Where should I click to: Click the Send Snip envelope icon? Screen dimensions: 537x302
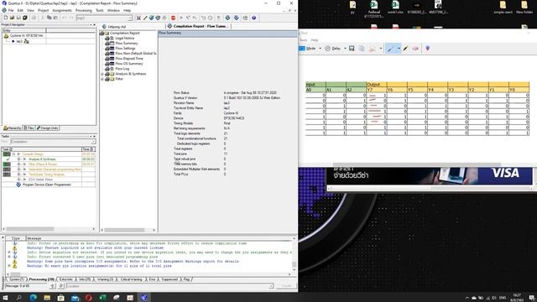pos(373,49)
